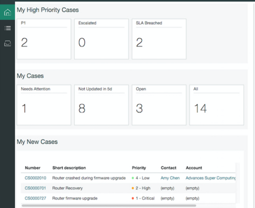This screenshot has width=255, height=208.
Task: Open the list view icon in sidebar
Action: point(7,28)
